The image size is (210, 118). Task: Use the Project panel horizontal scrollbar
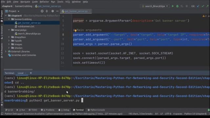tap(18, 69)
